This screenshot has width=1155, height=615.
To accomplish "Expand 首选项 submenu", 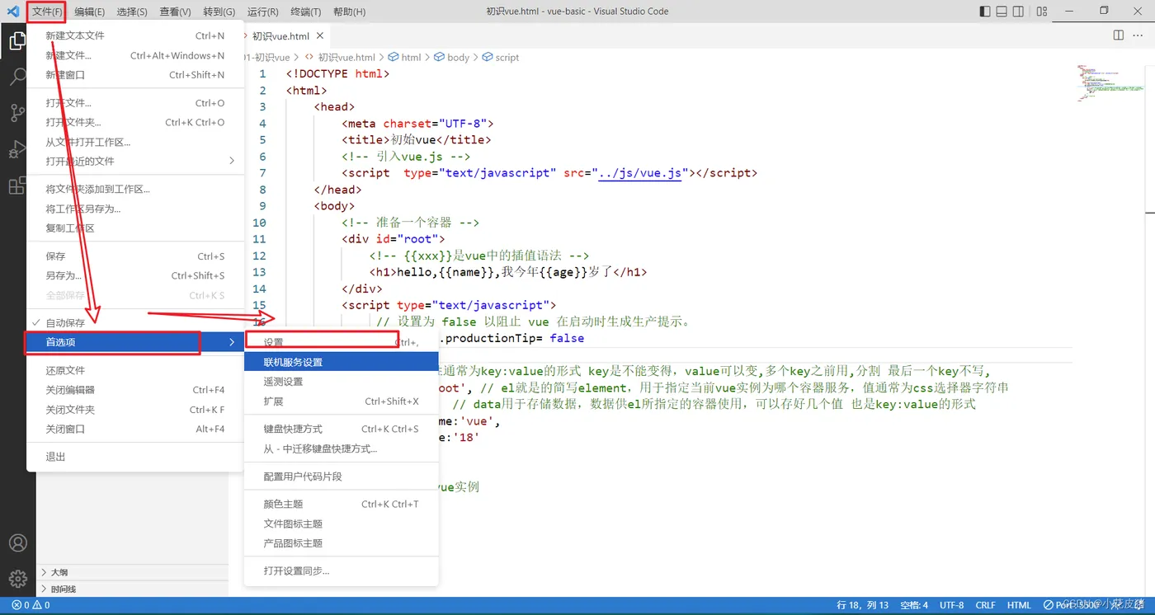I will (x=135, y=342).
